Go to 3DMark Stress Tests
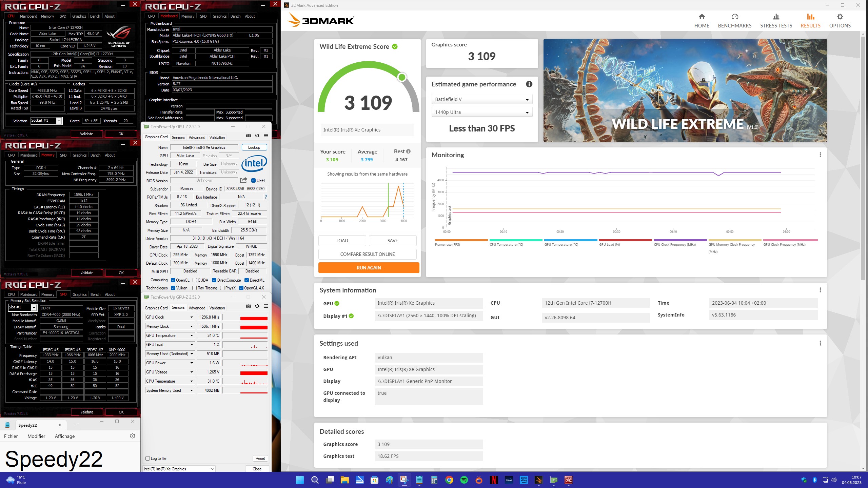 tap(776, 21)
